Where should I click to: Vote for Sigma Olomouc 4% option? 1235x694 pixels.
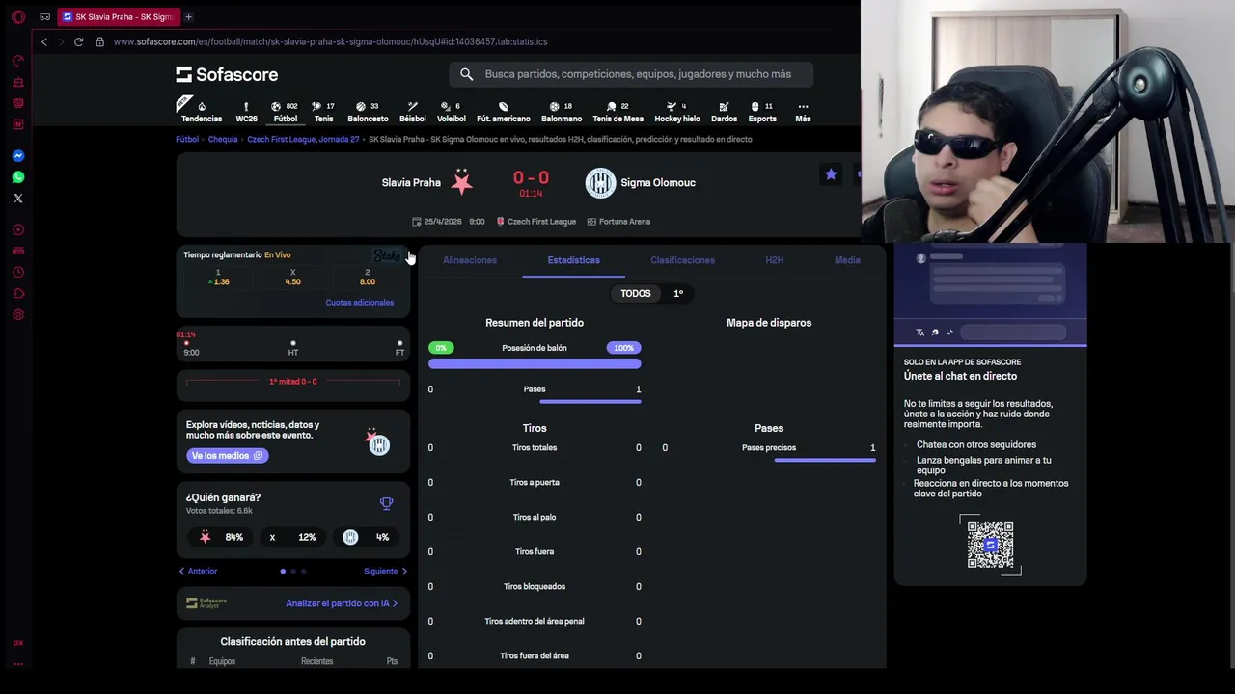pos(367,537)
